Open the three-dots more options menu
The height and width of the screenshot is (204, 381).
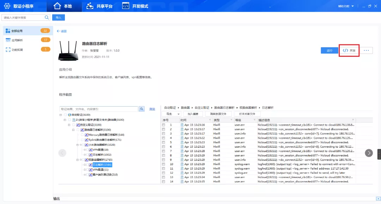[366, 50]
